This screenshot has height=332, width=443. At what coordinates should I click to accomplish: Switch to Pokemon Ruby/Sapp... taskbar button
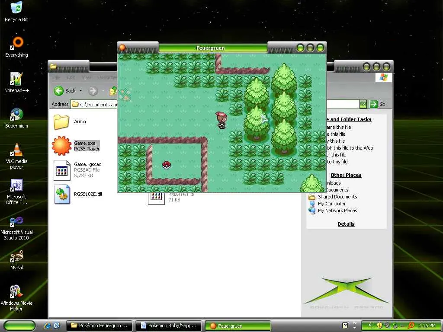click(168, 326)
